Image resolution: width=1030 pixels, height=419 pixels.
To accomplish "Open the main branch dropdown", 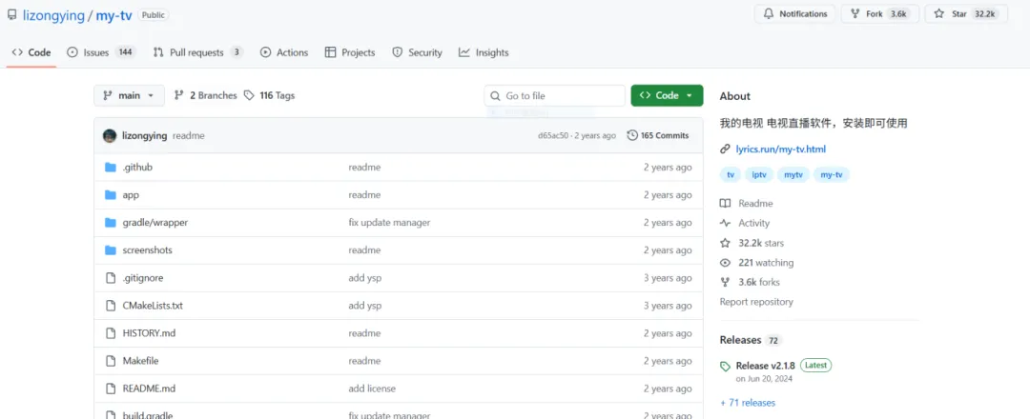I will (x=129, y=96).
